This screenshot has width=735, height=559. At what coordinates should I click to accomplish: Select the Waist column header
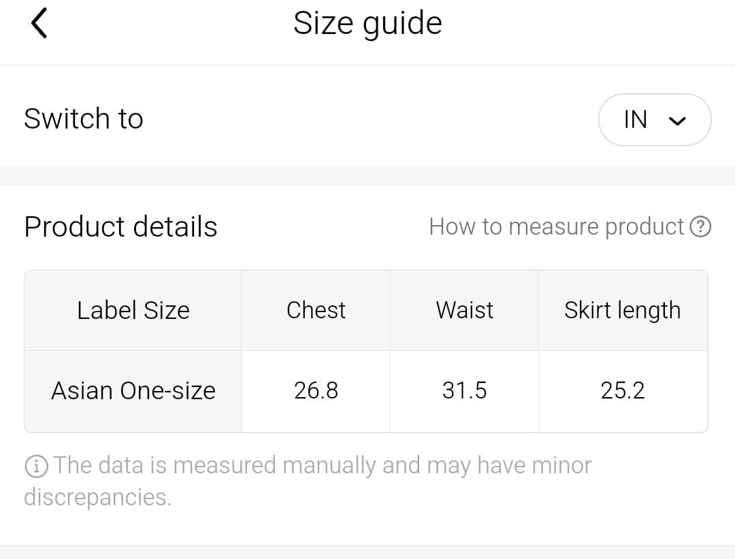(464, 310)
